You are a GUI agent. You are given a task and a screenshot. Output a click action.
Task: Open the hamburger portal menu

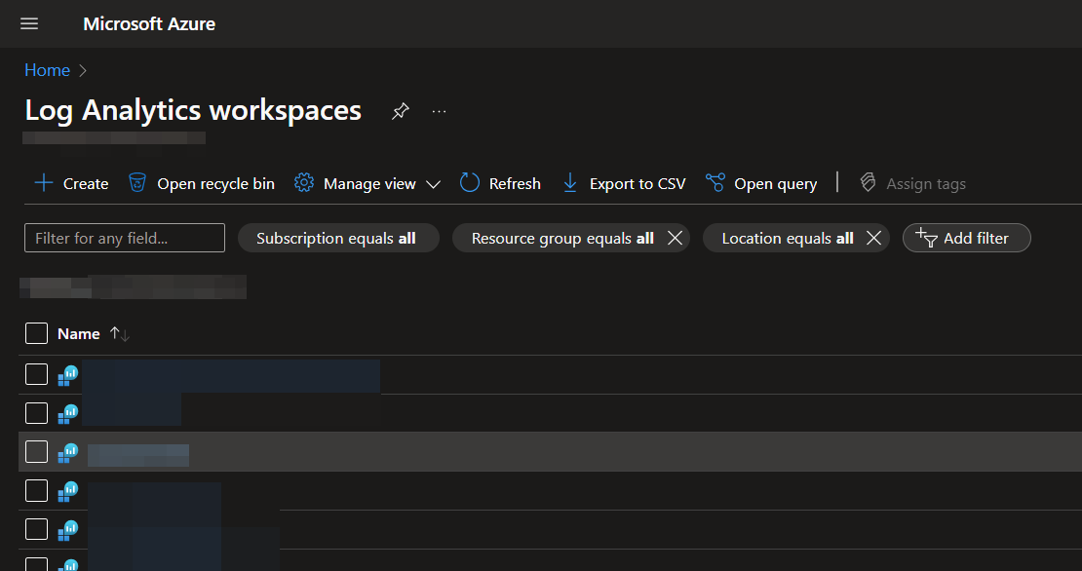29,24
